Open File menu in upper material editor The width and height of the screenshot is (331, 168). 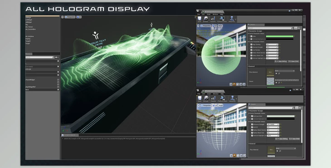(199, 15)
